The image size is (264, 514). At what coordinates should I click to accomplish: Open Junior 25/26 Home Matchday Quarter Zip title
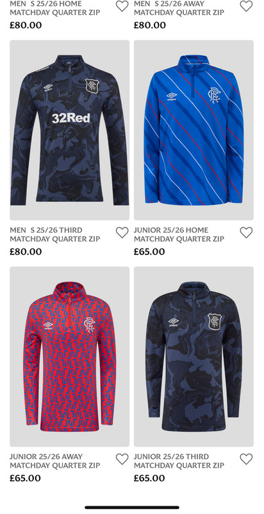point(179,235)
